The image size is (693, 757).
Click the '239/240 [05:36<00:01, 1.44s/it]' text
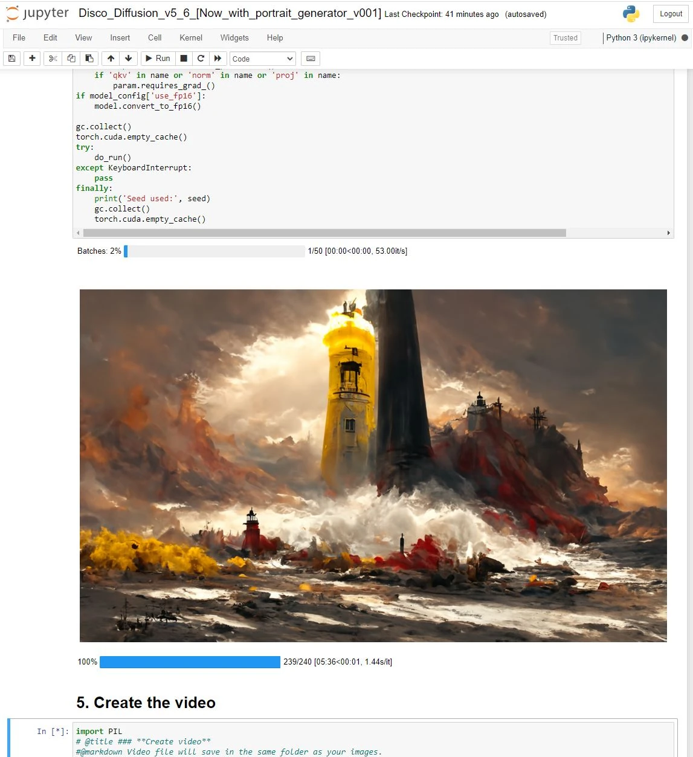tap(338, 662)
